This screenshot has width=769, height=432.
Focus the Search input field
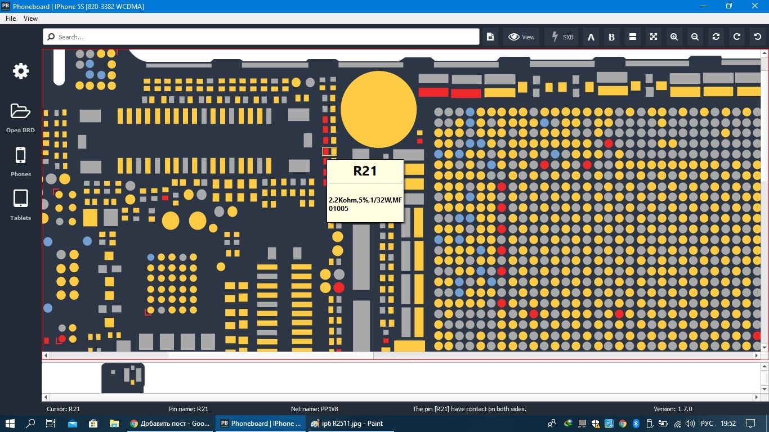point(261,37)
